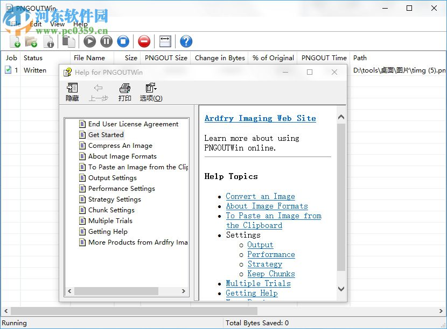This screenshot has height=329, width=447.
Task: Click the red remove job icon
Action: point(144,41)
